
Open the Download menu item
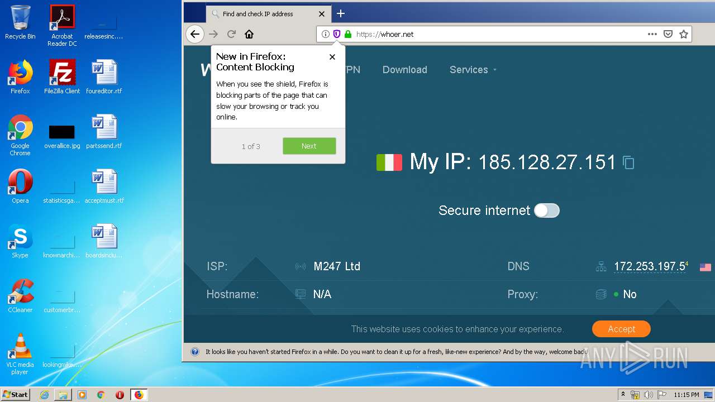[x=405, y=70]
